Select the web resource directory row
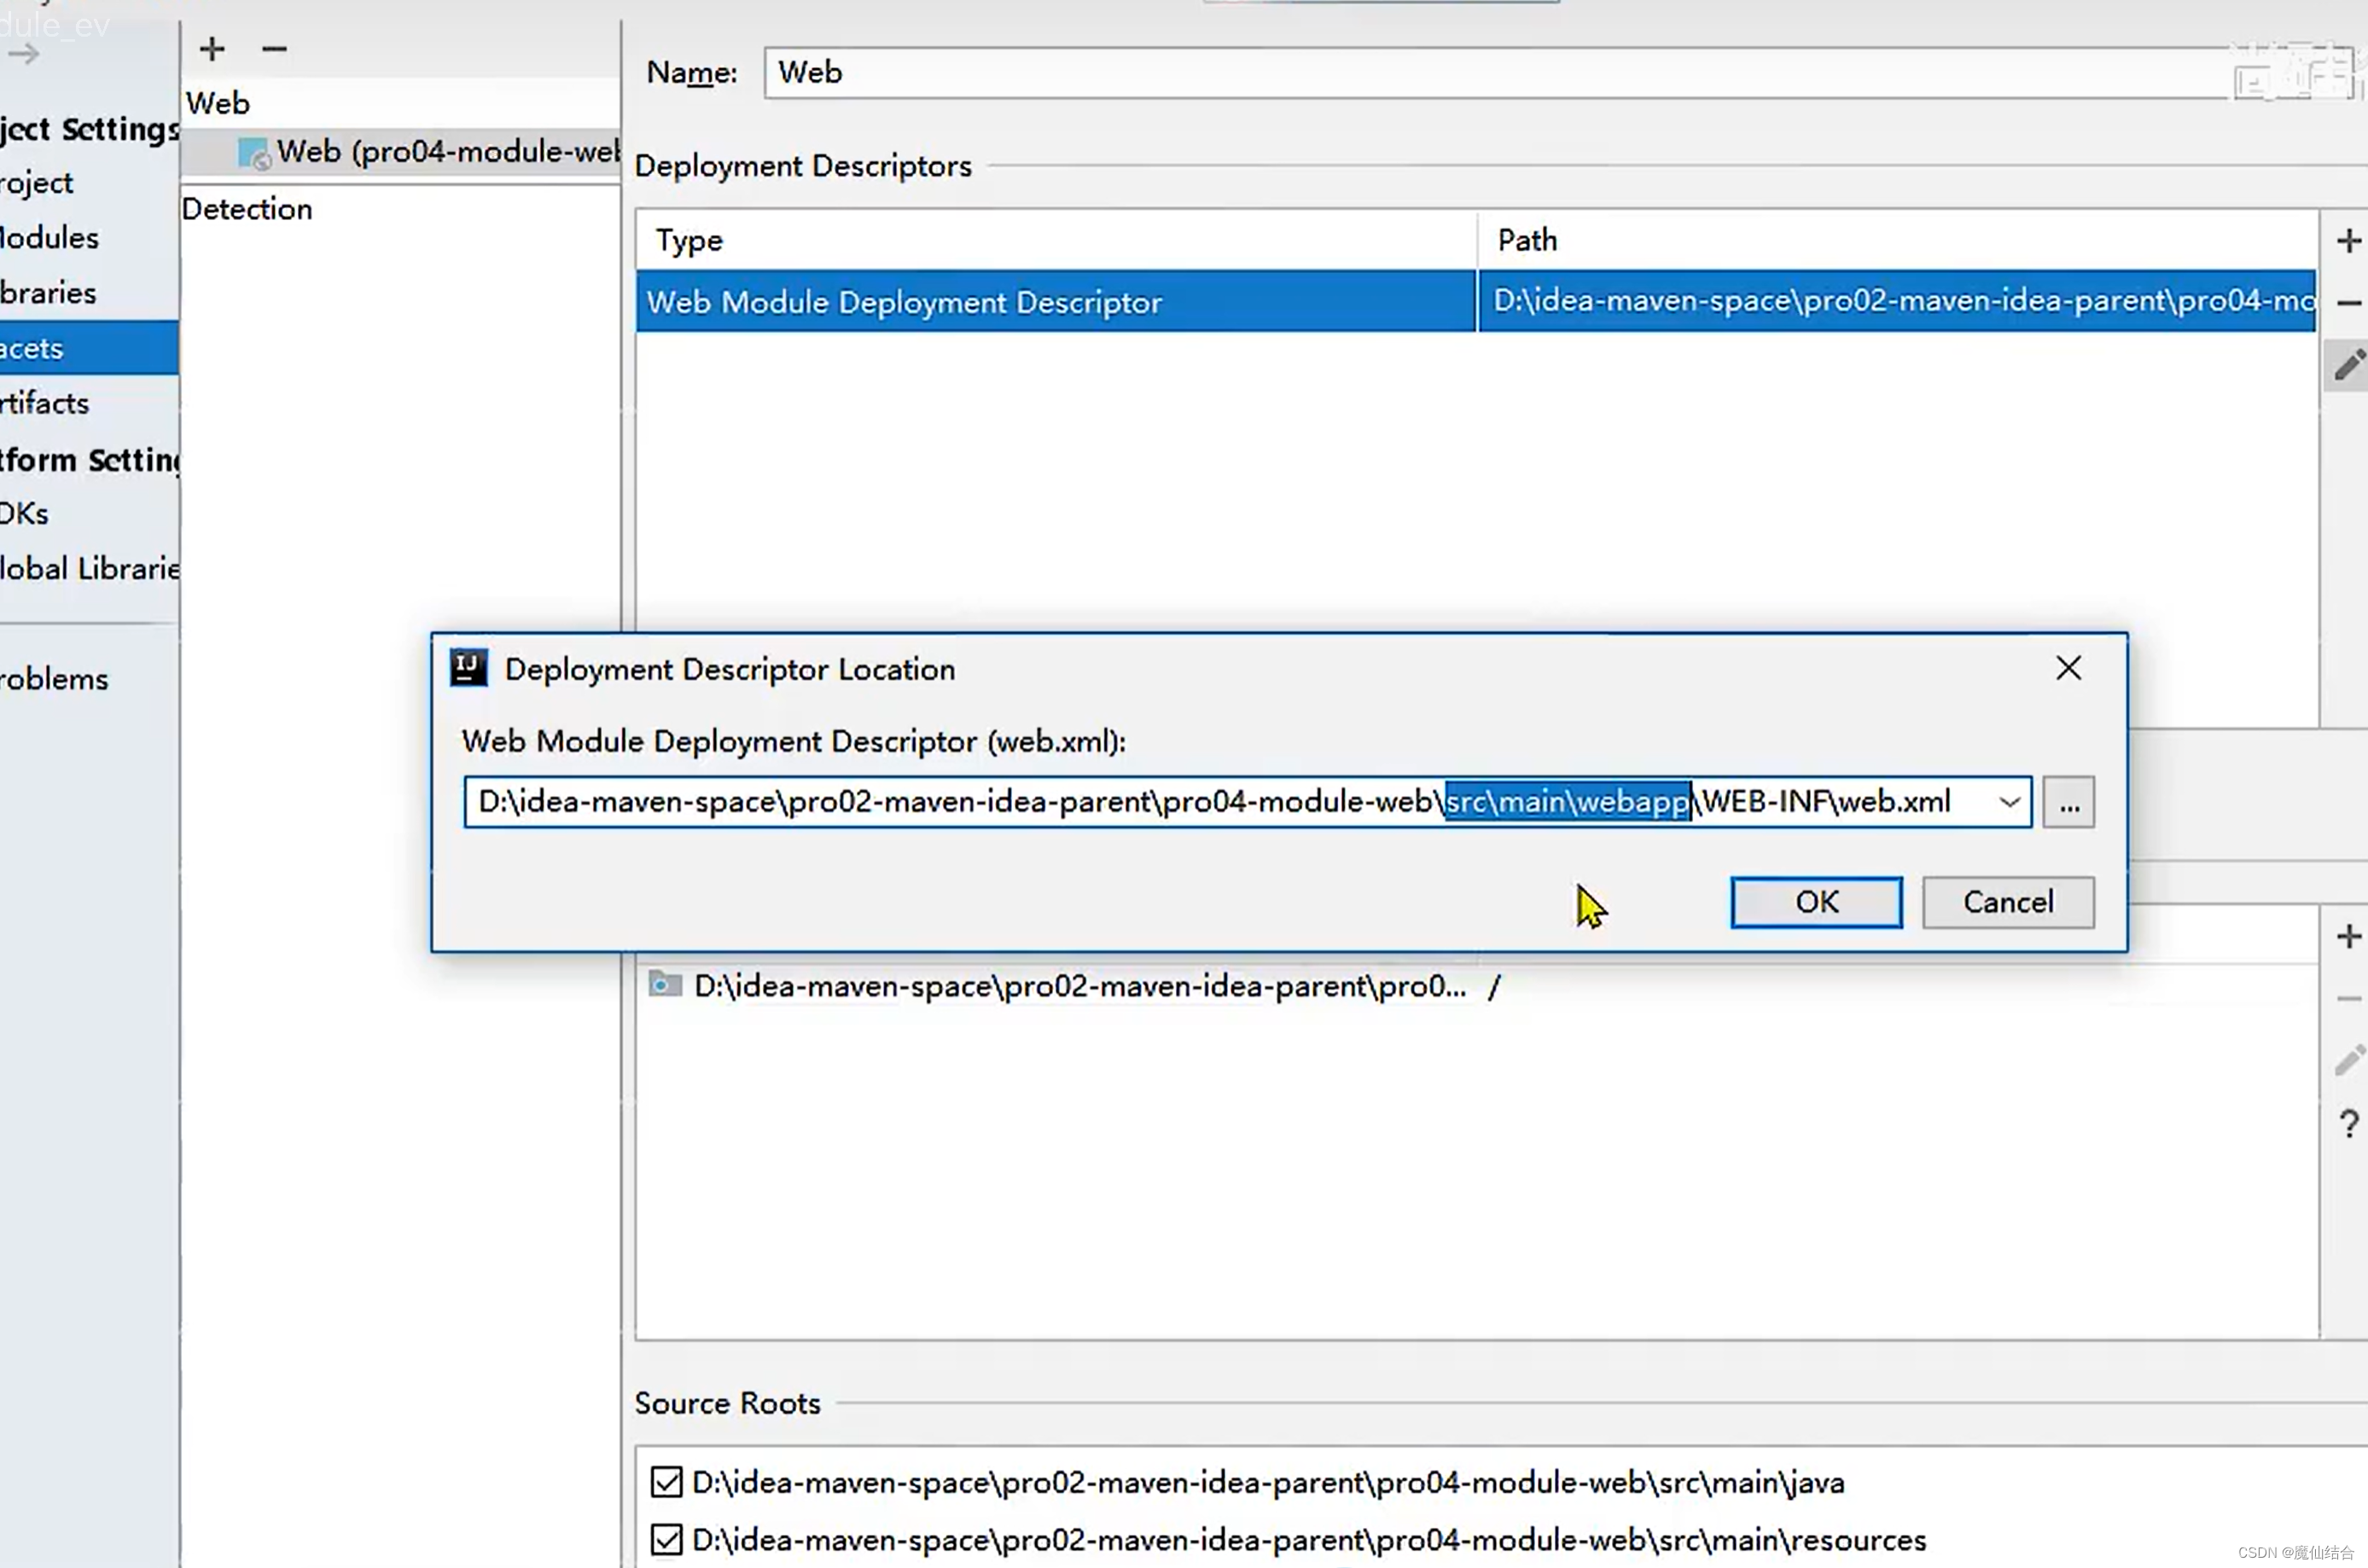This screenshot has height=1568, width=2368. tap(1476, 987)
